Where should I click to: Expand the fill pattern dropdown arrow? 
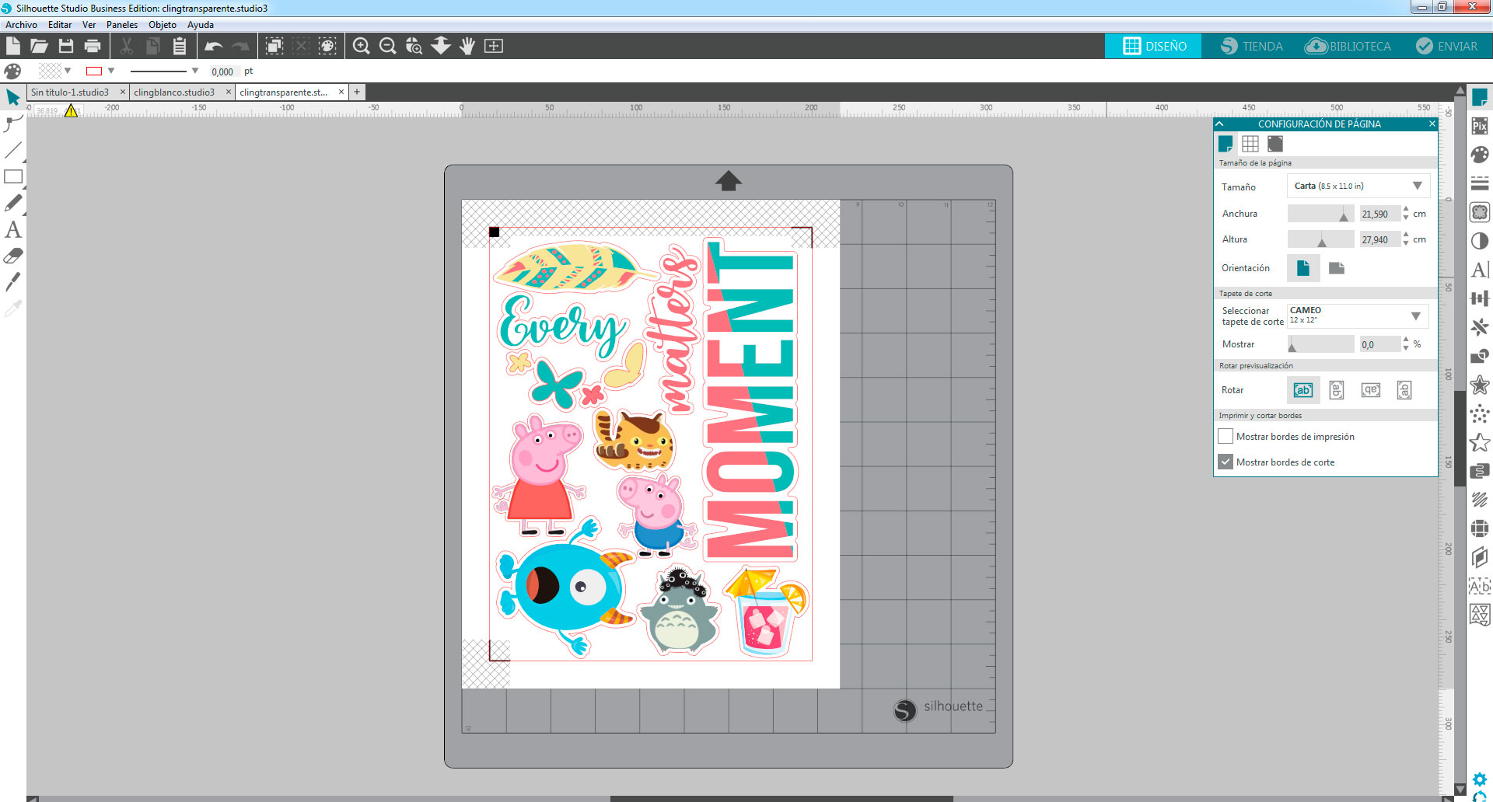[x=68, y=71]
